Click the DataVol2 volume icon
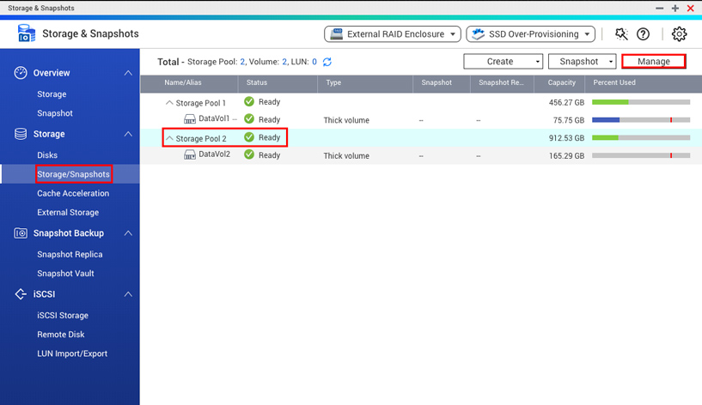This screenshot has width=702, height=405. tap(190, 154)
